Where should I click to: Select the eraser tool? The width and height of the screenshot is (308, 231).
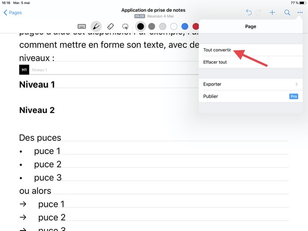[110, 26]
